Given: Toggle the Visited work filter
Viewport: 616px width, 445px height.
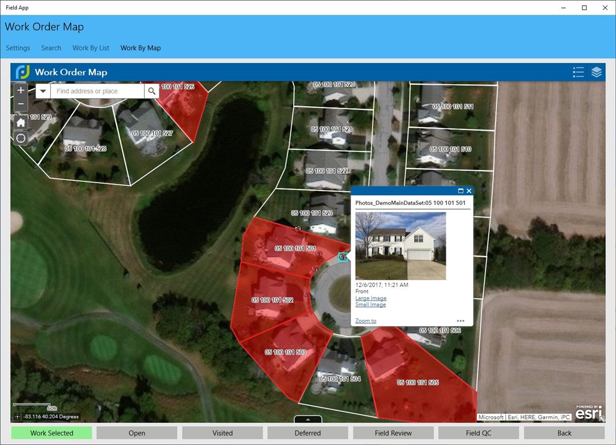Looking at the screenshot, I should [222, 433].
